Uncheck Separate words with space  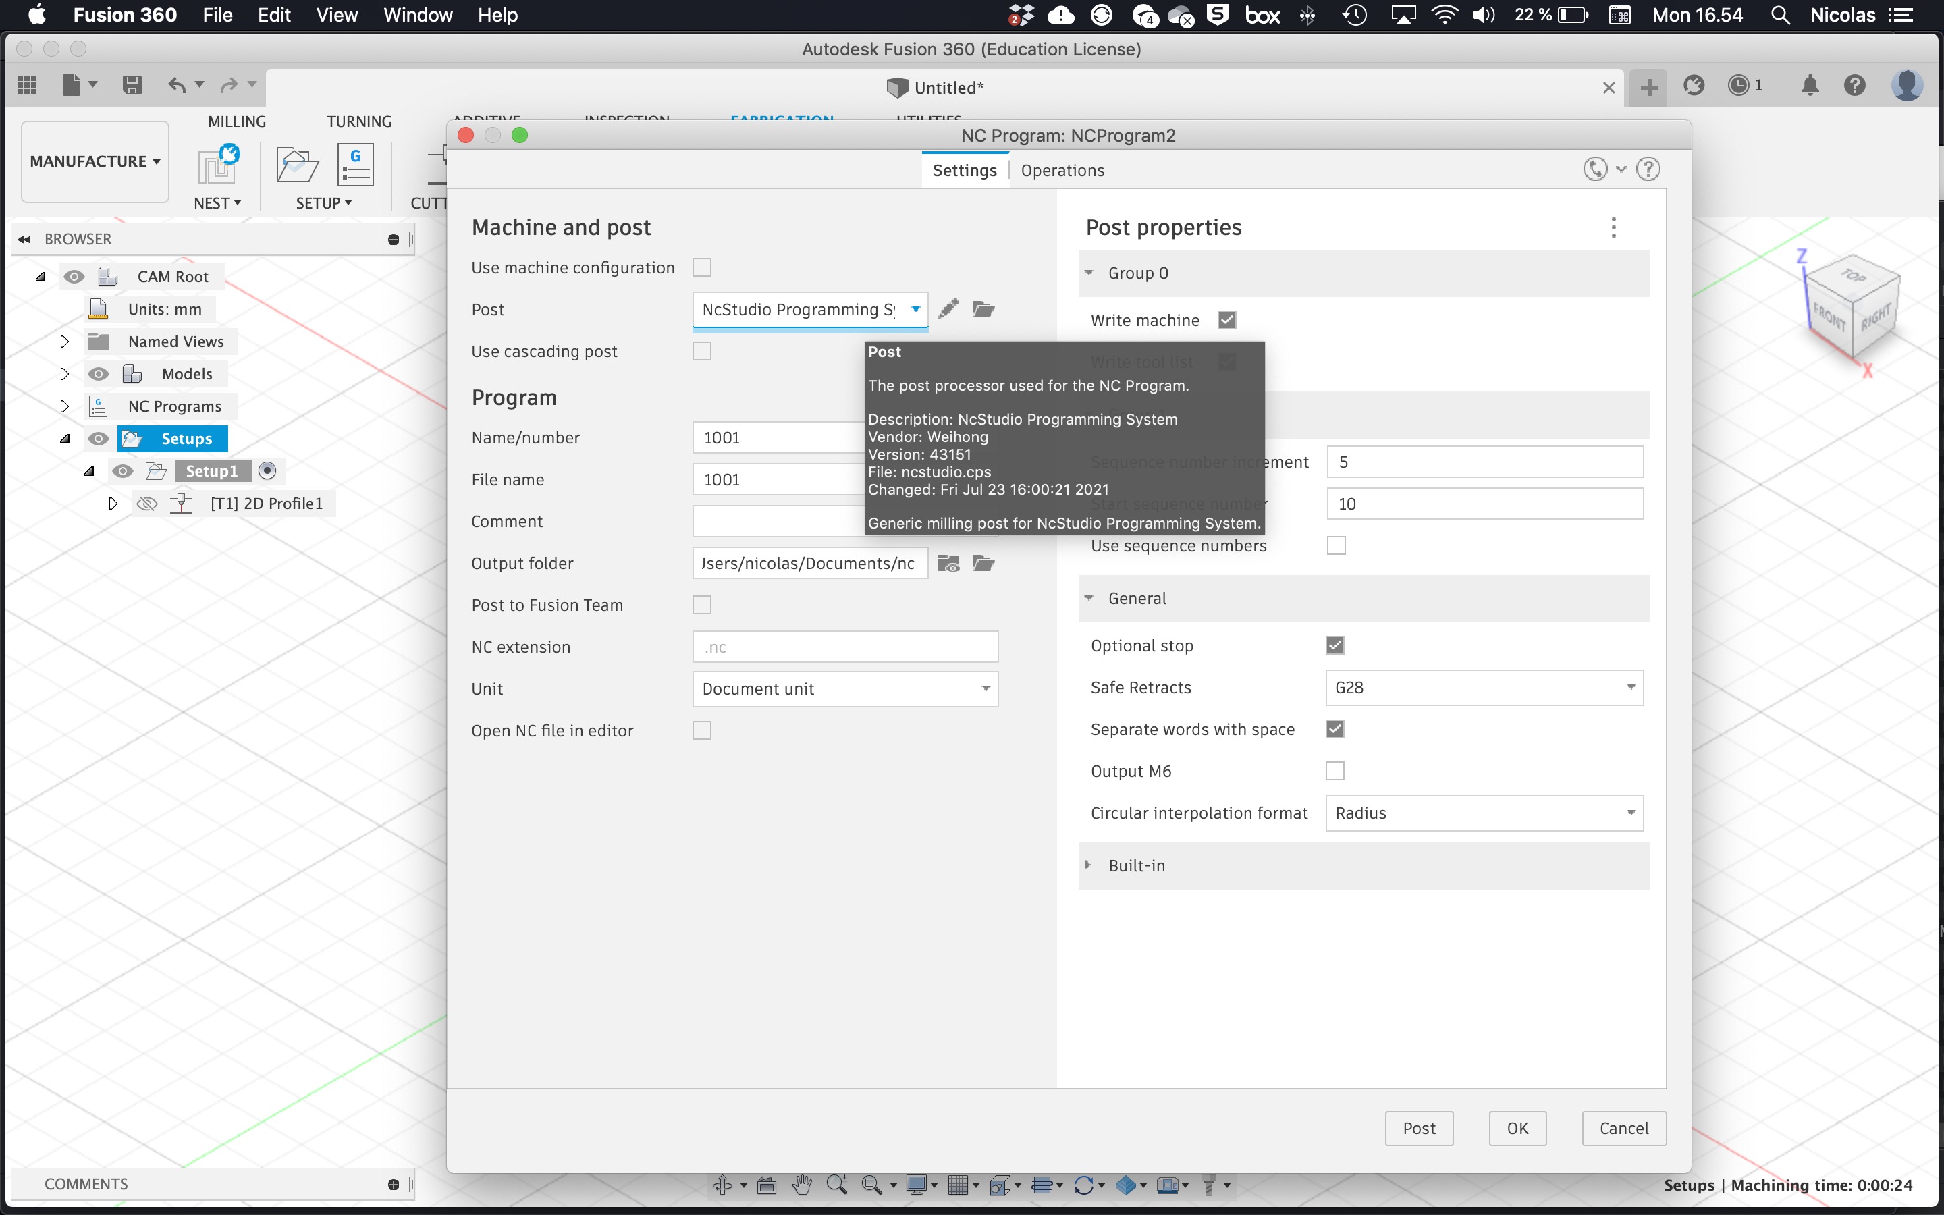1335,729
